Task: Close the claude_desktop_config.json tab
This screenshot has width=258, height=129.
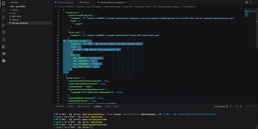Action: click(126, 3)
